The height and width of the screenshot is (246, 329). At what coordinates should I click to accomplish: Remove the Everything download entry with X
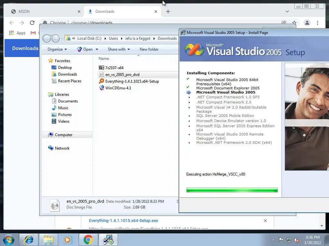click(x=265, y=221)
